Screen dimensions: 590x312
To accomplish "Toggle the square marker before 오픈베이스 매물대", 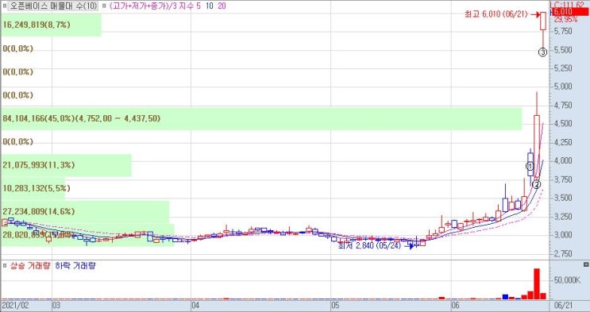I will [x=5, y=6].
